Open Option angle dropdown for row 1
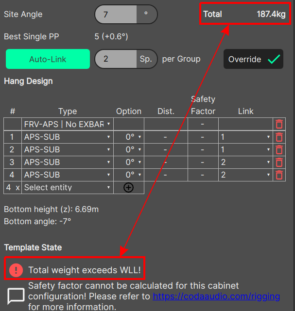 click(129, 137)
